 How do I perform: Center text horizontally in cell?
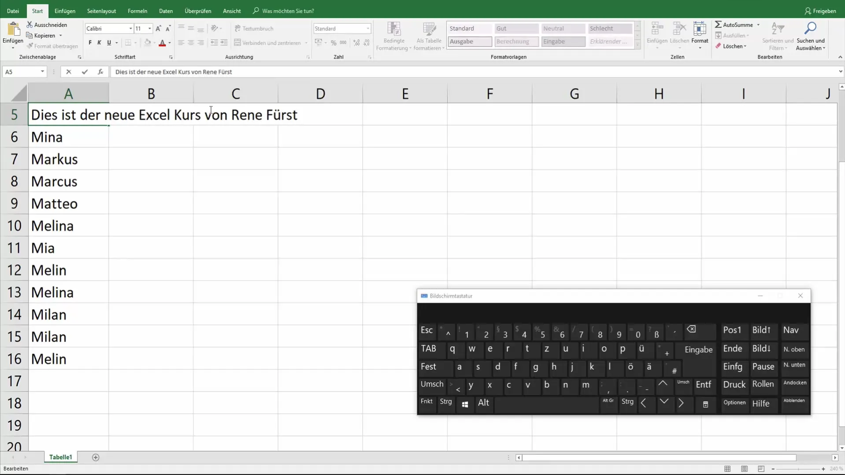pos(191,43)
